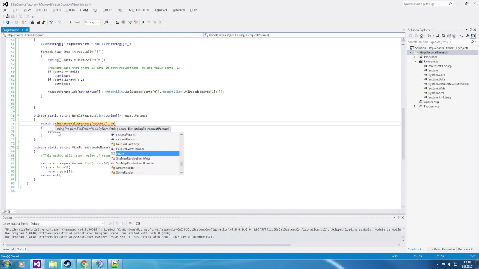The width and height of the screenshot is (479, 269).
Task: Click the Start debugging button
Action: (x=74, y=22)
